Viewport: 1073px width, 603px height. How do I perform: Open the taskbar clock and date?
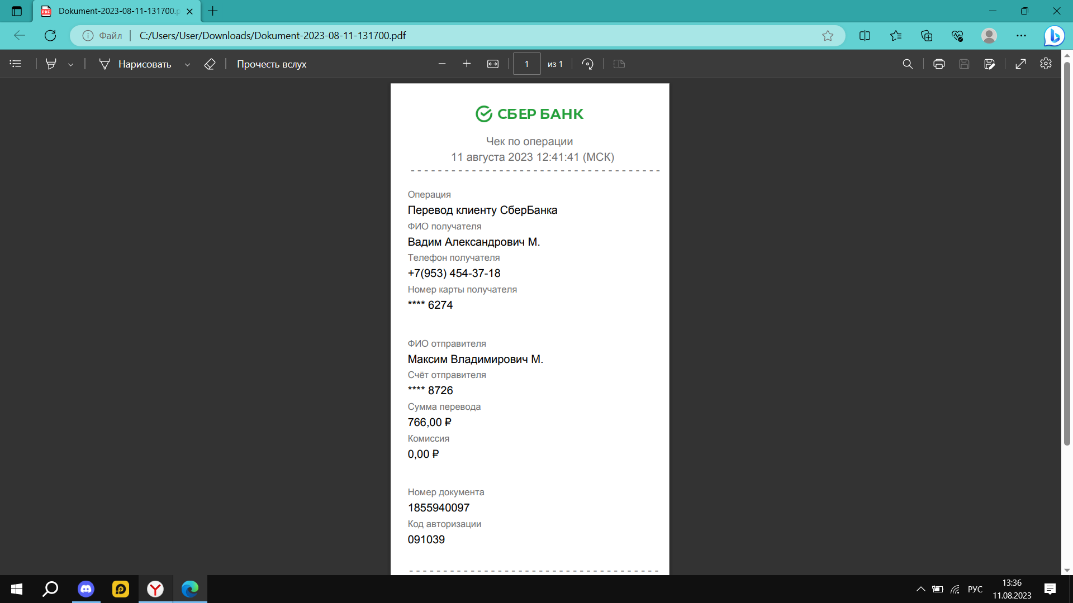coord(1012,589)
